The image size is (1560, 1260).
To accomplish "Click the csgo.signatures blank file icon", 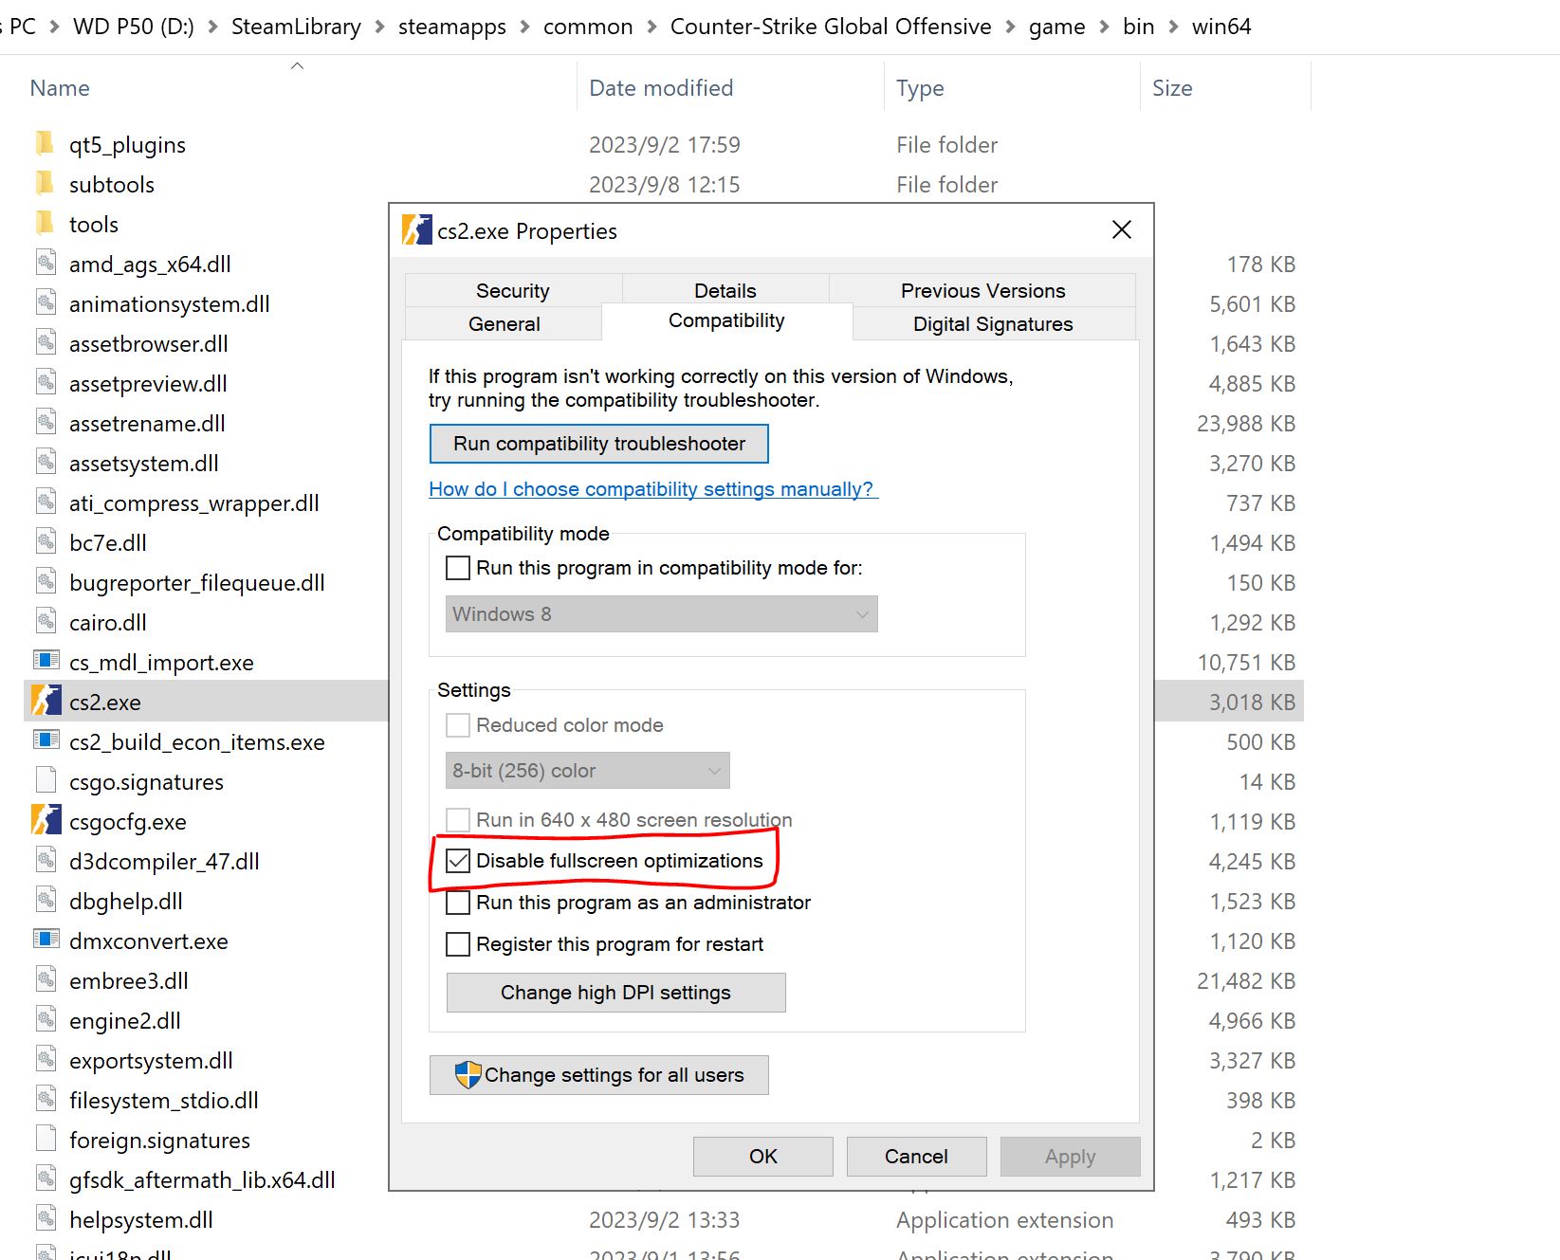I will click(46, 780).
